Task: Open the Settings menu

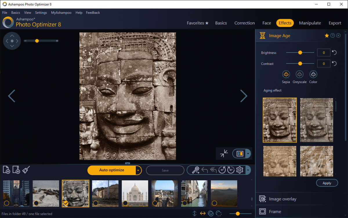Action: point(41,12)
